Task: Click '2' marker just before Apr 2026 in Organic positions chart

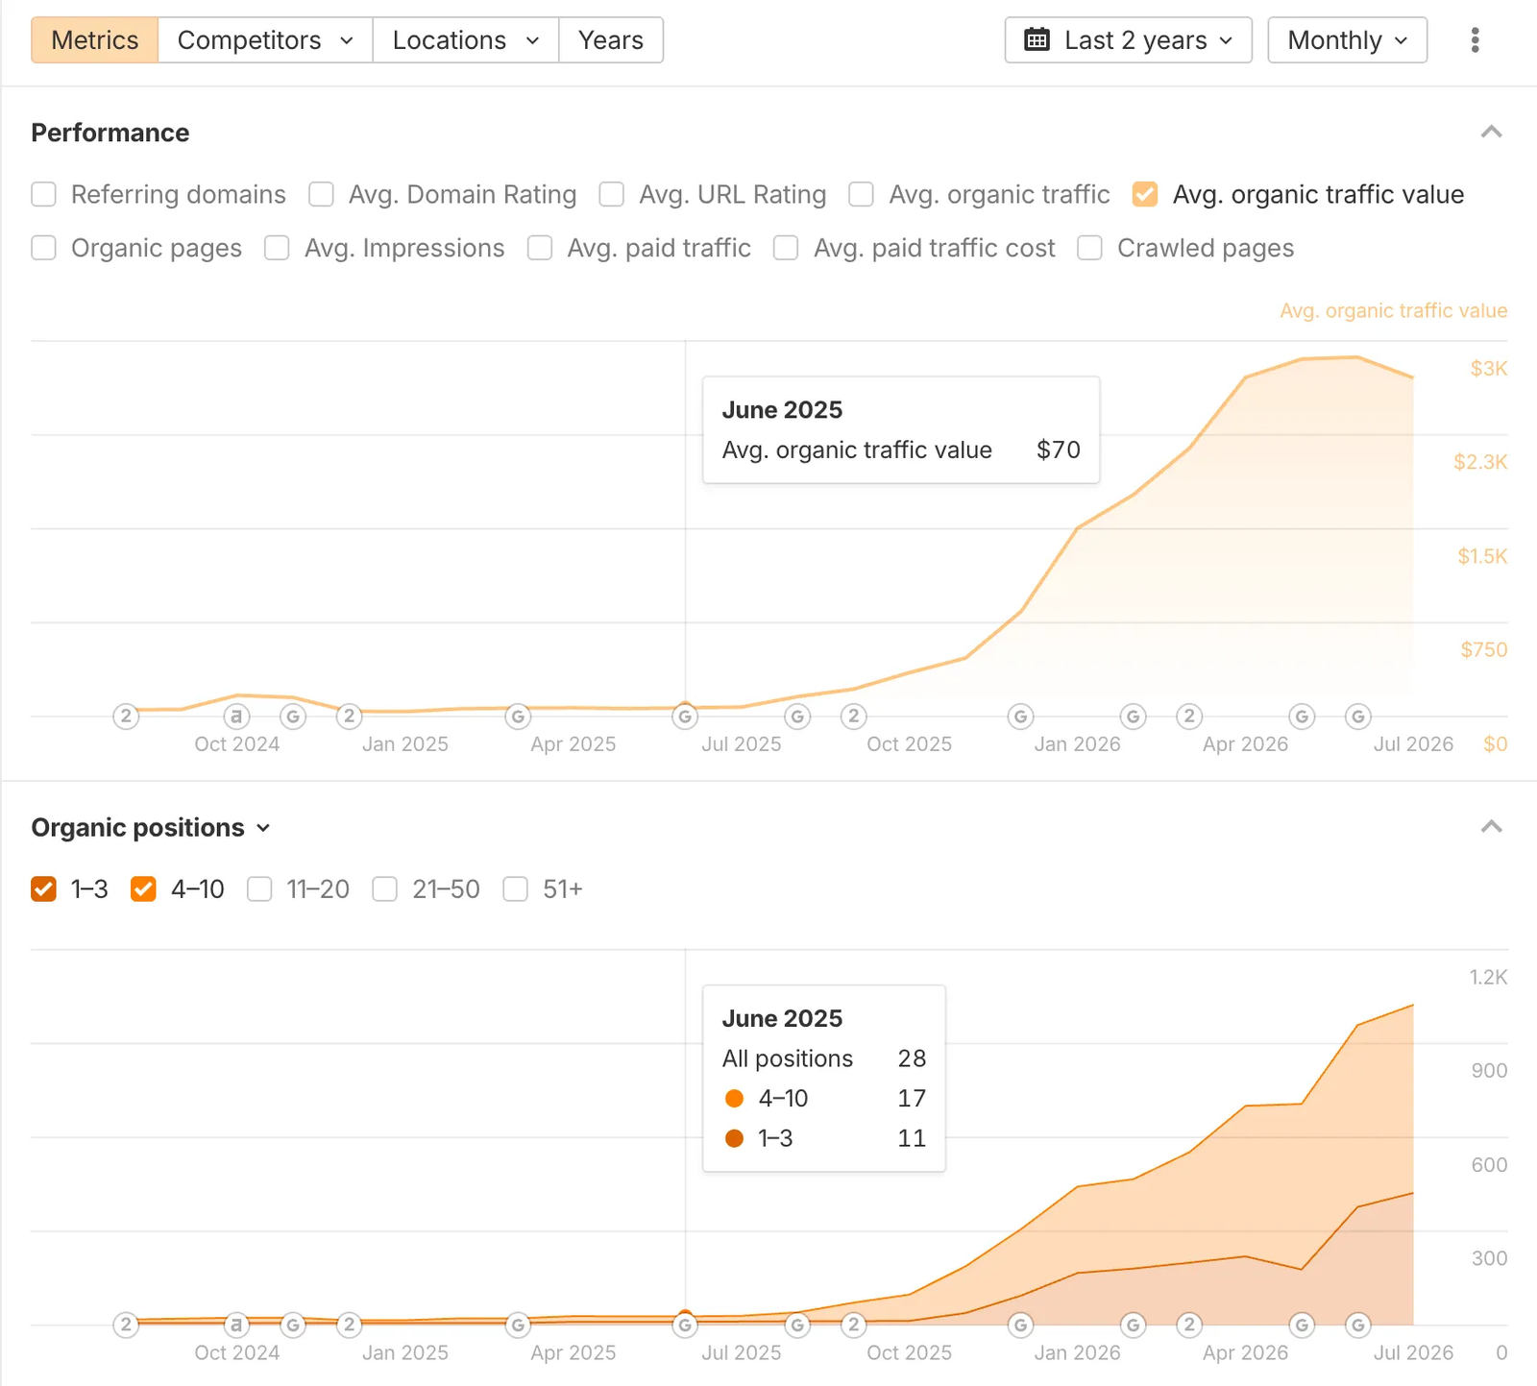Action: tap(1189, 1325)
